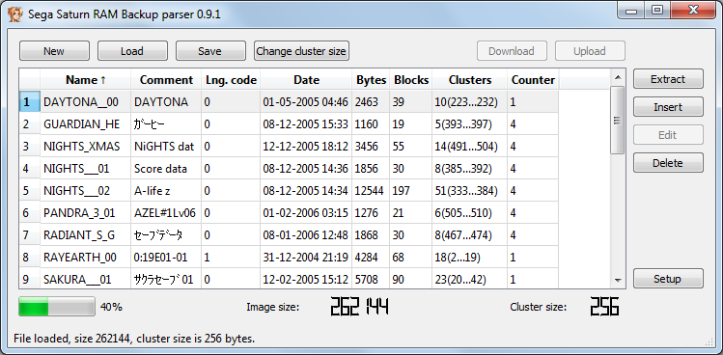This screenshot has width=723, height=355.
Task: Click the Upload button
Action: (x=590, y=51)
